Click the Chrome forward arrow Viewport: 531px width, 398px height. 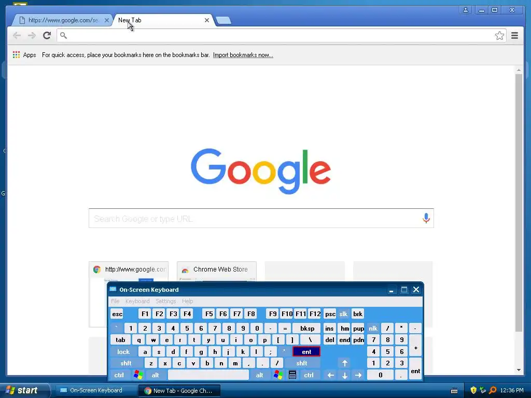click(32, 35)
